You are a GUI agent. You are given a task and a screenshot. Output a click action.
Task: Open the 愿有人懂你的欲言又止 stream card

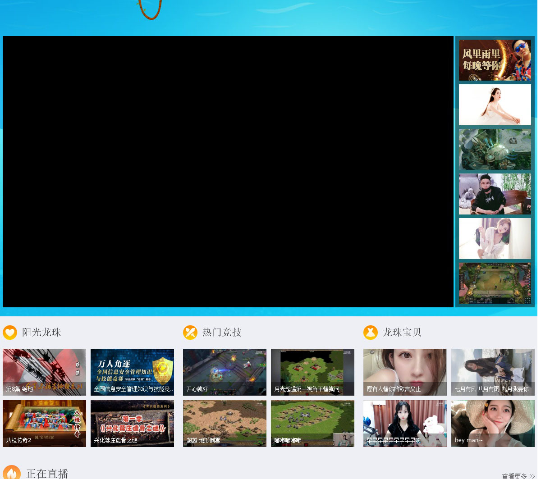click(405, 372)
